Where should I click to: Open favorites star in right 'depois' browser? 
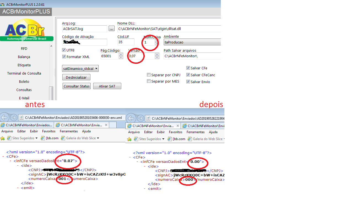pos(129,139)
